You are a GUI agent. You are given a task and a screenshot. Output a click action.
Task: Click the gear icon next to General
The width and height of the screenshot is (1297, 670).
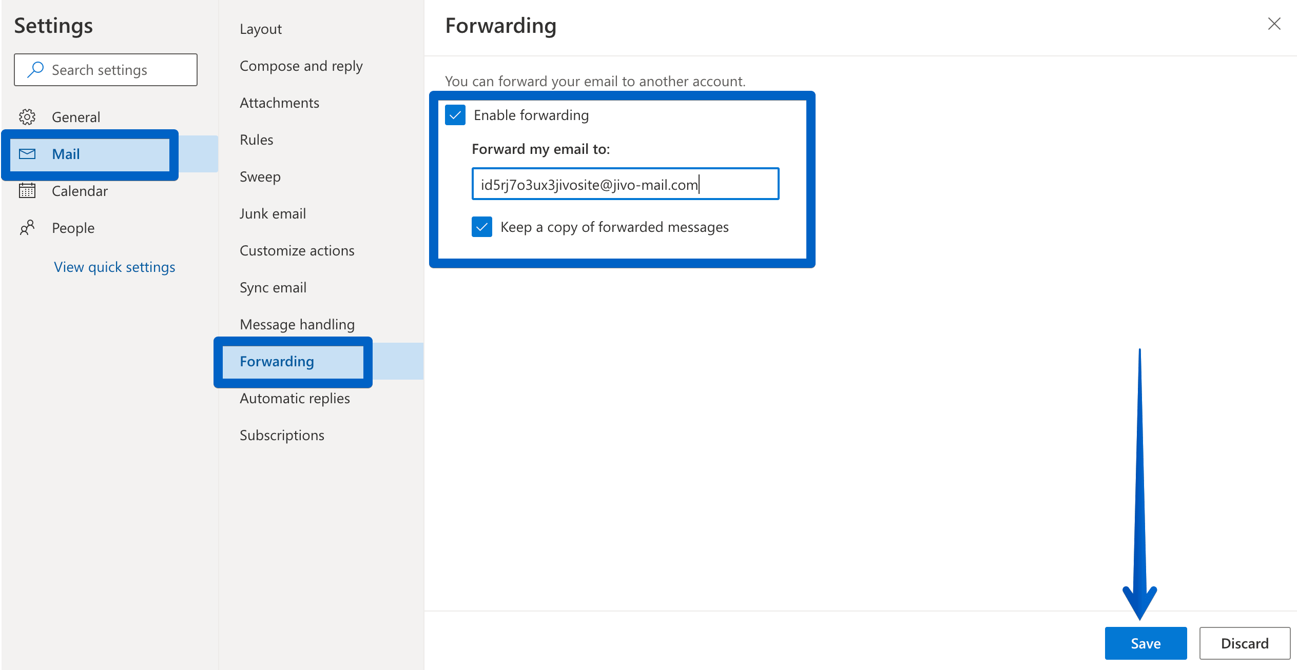click(x=28, y=116)
